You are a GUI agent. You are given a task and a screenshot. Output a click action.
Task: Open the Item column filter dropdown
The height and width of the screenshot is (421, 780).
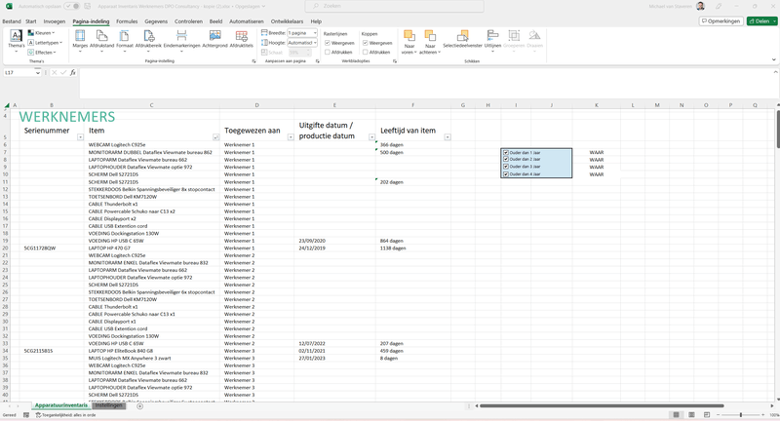coord(215,137)
